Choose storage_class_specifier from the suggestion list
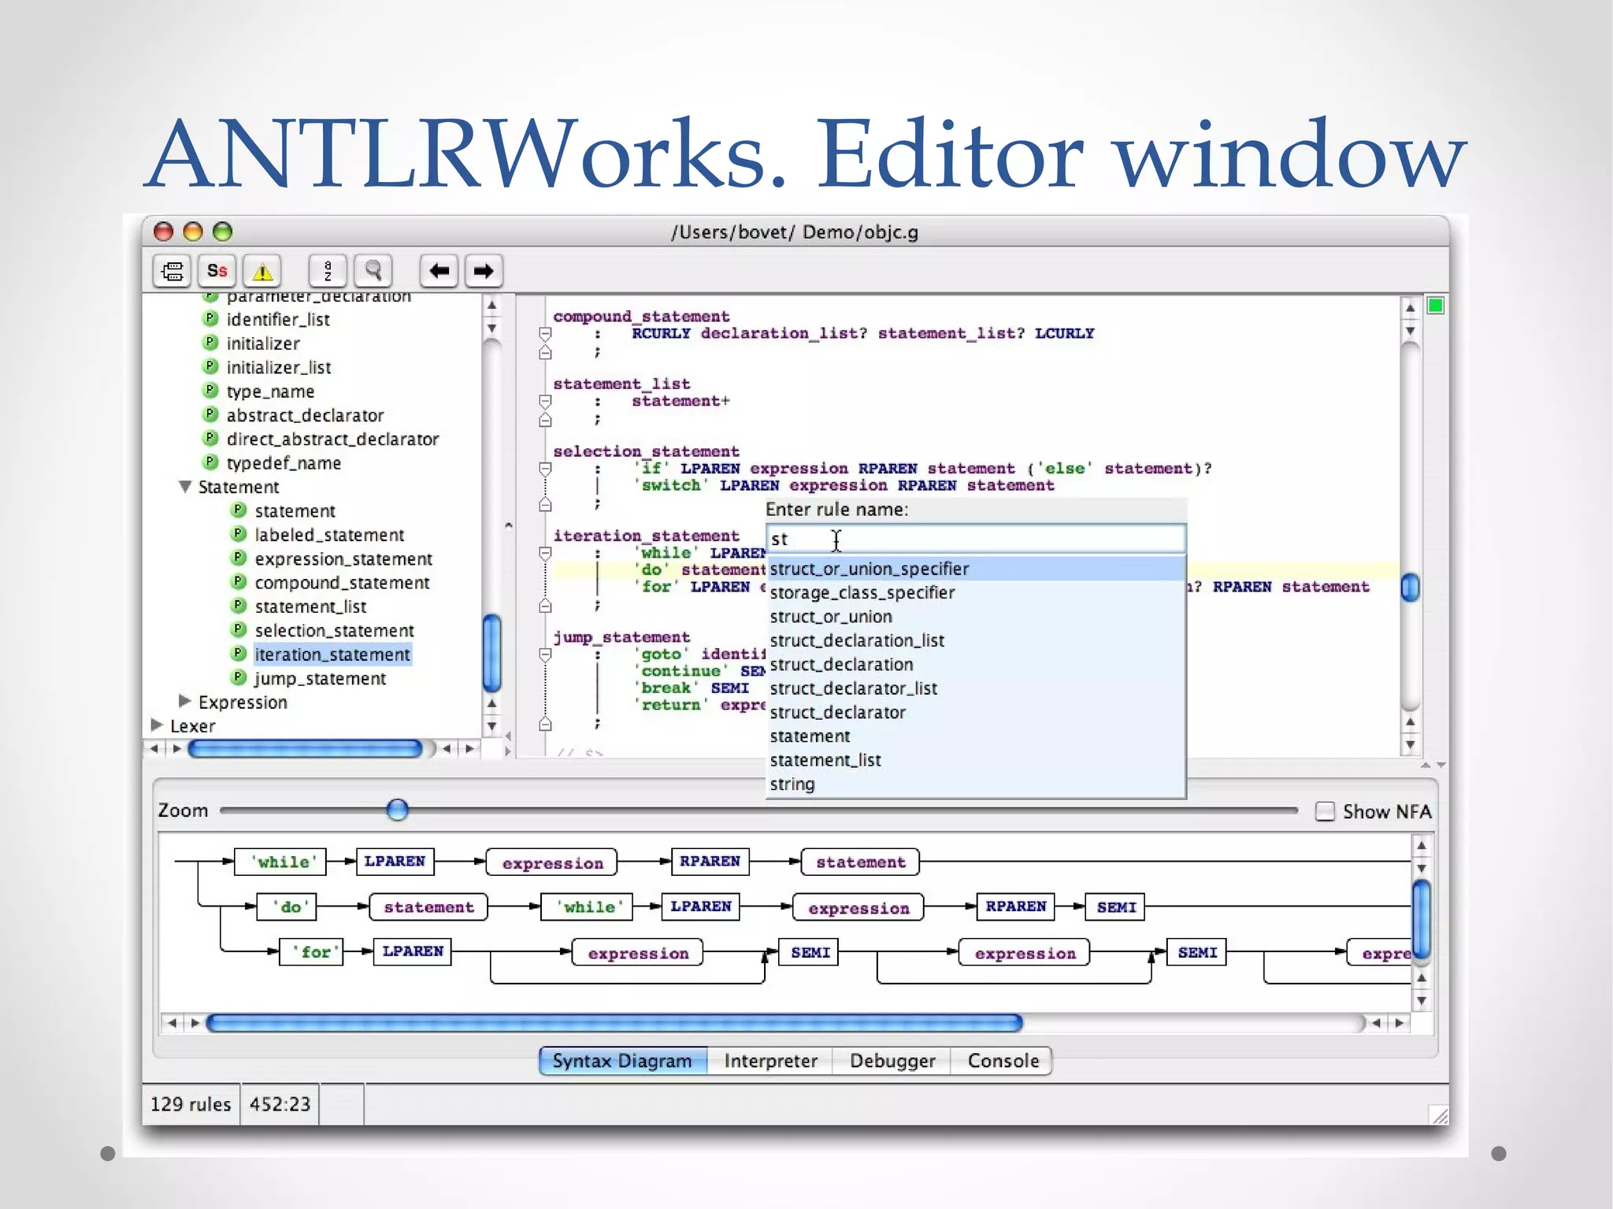The height and width of the screenshot is (1209, 1613). click(976, 592)
